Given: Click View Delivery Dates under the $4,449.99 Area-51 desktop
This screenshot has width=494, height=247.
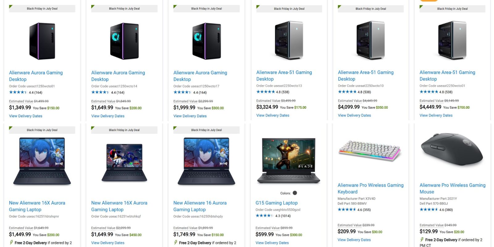Looking at the screenshot, I should 436,115.
